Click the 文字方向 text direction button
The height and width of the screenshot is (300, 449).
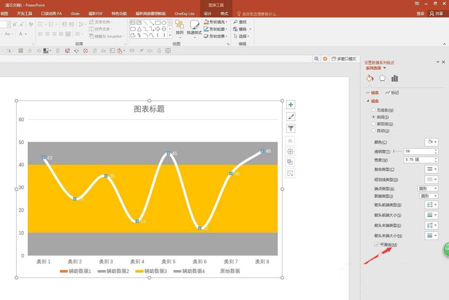pos(101,22)
